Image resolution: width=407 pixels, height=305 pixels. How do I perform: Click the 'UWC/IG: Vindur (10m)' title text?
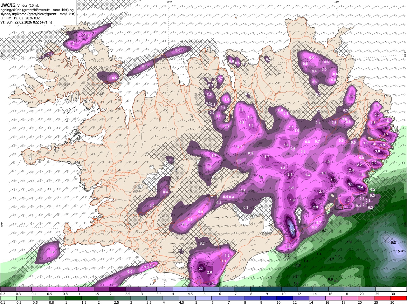click(x=20, y=5)
